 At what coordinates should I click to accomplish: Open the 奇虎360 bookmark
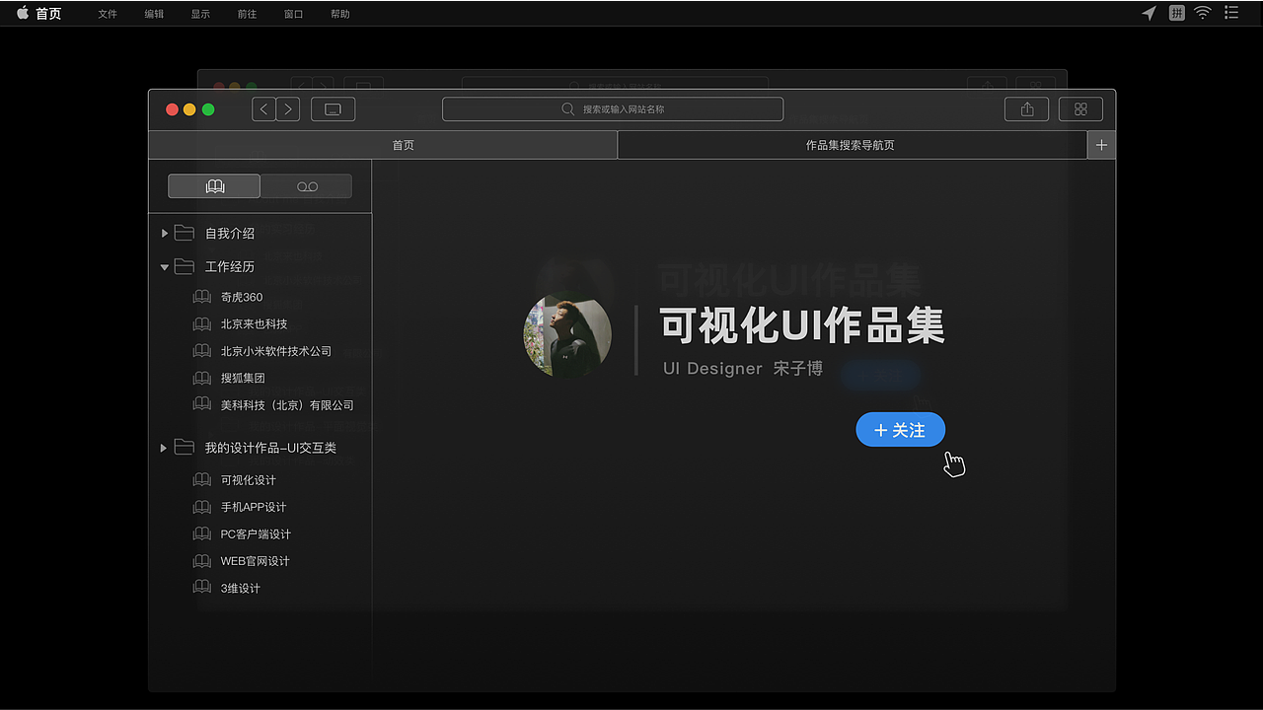239,296
